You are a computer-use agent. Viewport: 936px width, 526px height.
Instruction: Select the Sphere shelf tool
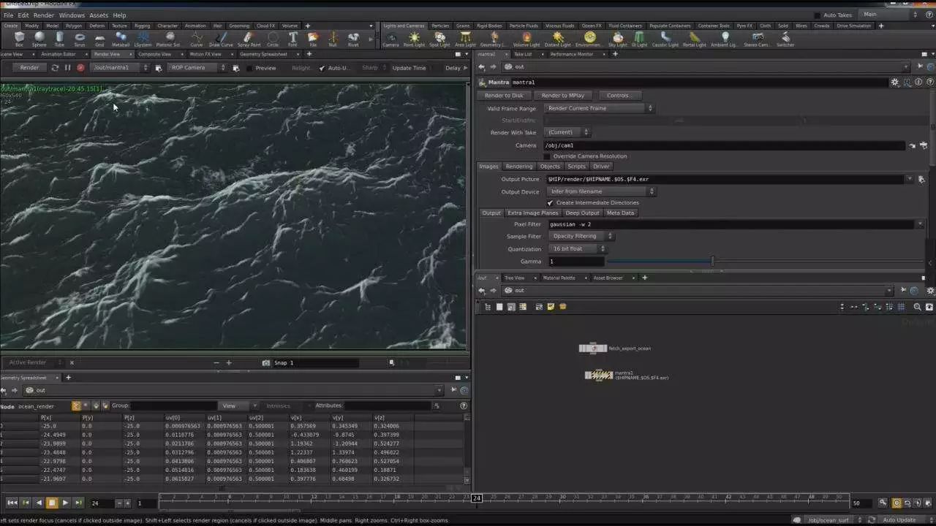(x=39, y=38)
